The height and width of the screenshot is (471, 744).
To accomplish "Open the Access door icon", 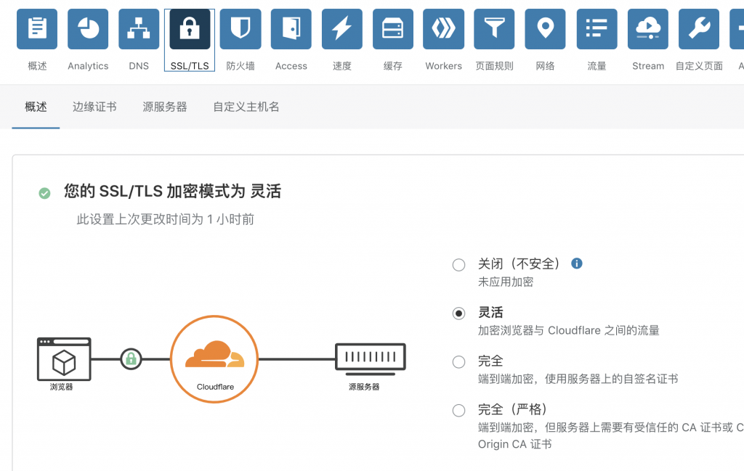I will (291, 29).
